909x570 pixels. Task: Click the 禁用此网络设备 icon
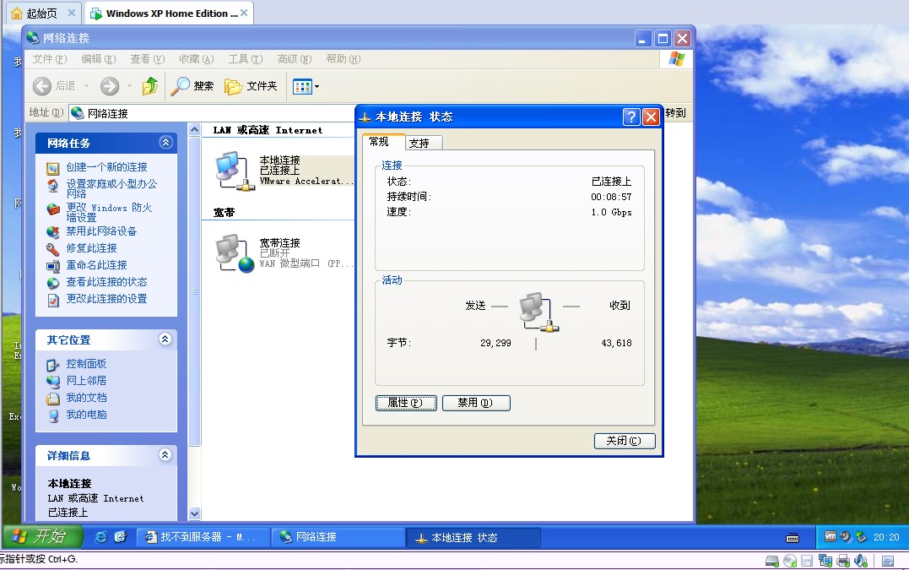pyautogui.click(x=53, y=232)
